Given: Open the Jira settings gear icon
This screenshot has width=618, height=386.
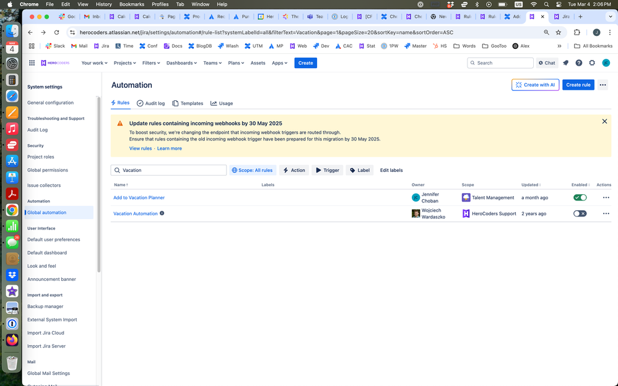Looking at the screenshot, I should point(592,62).
